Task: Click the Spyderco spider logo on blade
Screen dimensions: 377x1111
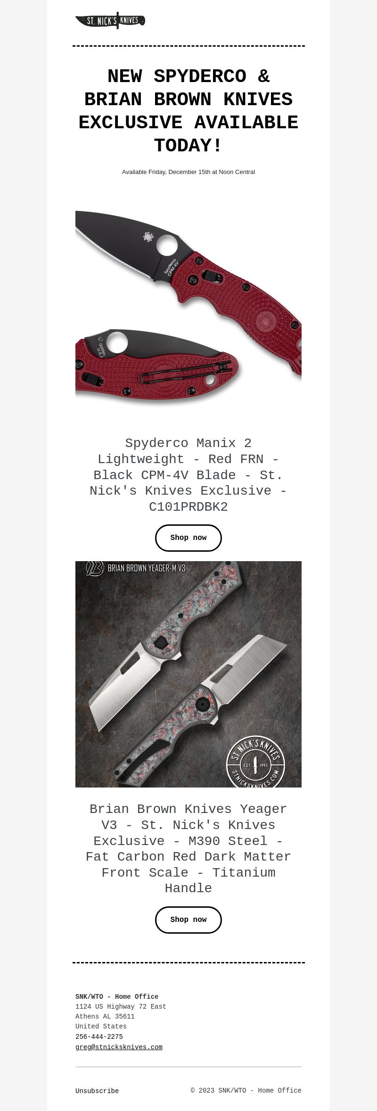Action: click(x=148, y=237)
